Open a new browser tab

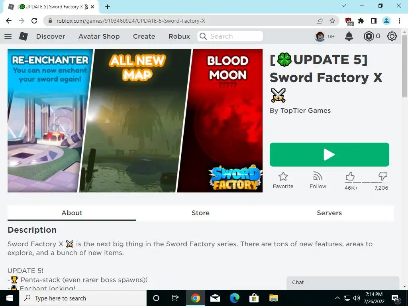point(108,7)
